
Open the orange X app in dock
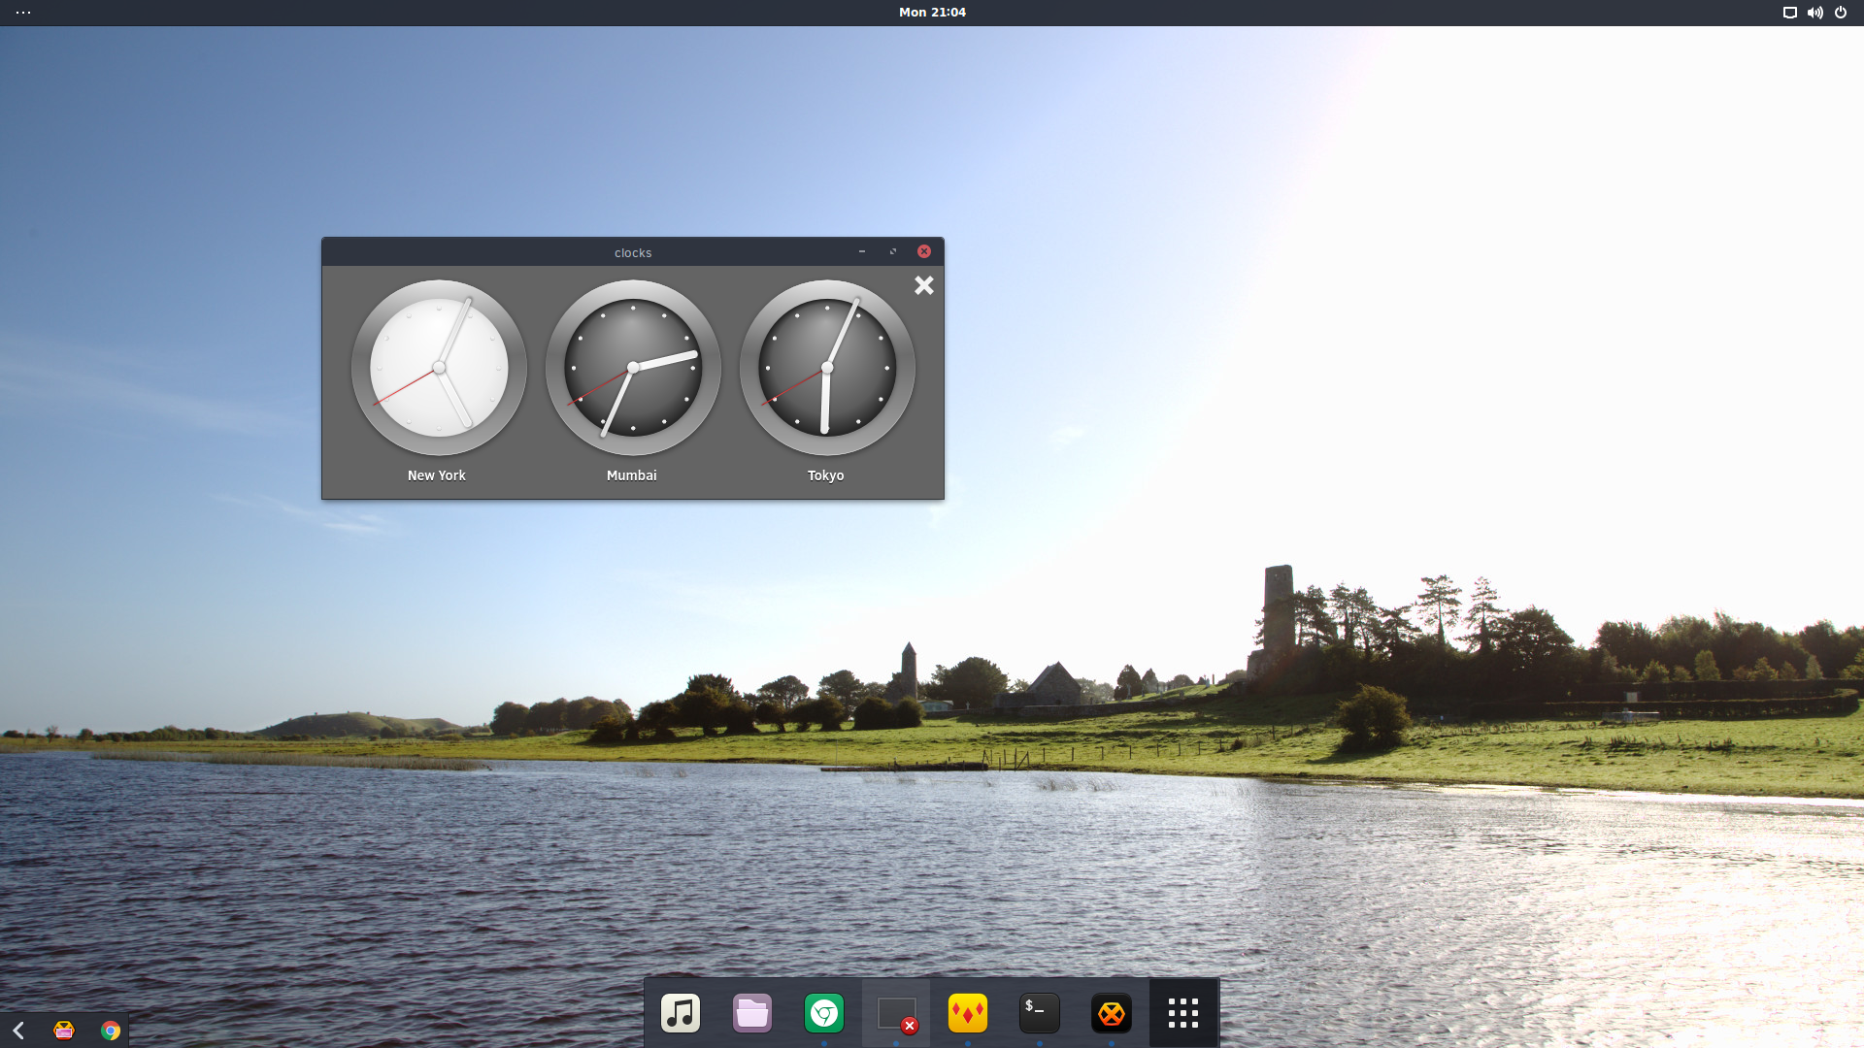click(1112, 1013)
